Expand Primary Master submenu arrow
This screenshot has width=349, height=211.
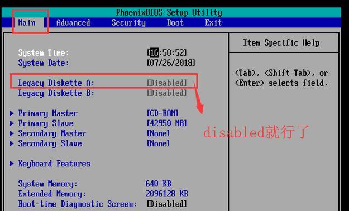pos(12,113)
